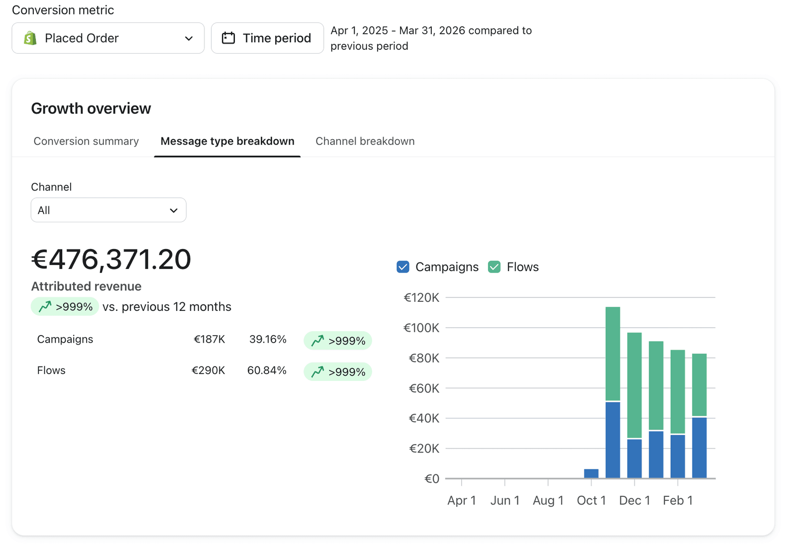Click the Conversion metric label
The image size is (796, 550).
pos(63,10)
